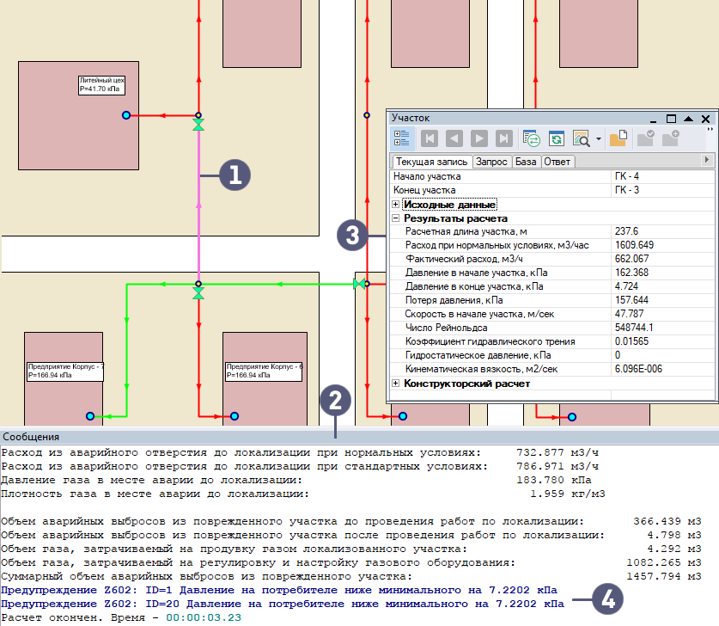This screenshot has width=719, height=626.
Task: Click the green valve on the pink pipe's lower junction
Action: 198,293
